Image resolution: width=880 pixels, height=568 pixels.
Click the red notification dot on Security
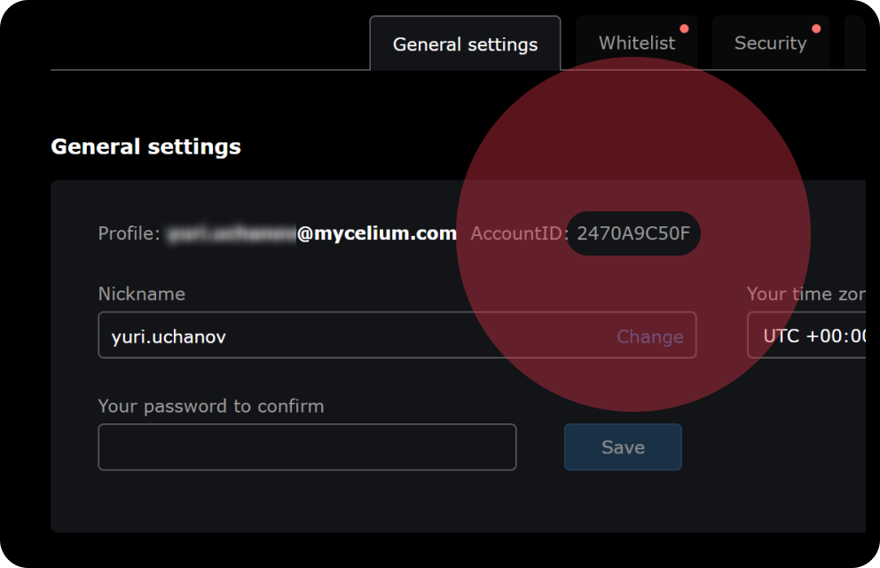[816, 28]
